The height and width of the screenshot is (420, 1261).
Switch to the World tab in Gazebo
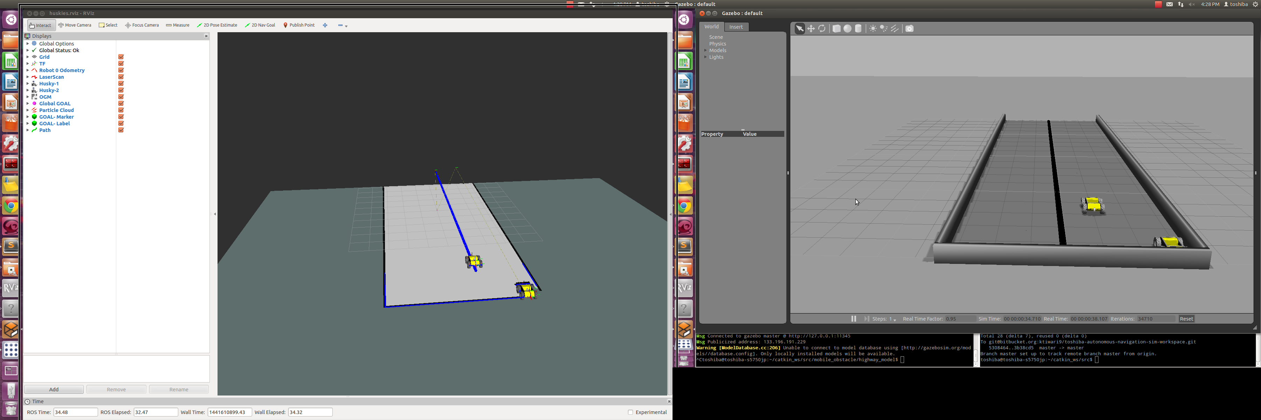click(x=711, y=27)
